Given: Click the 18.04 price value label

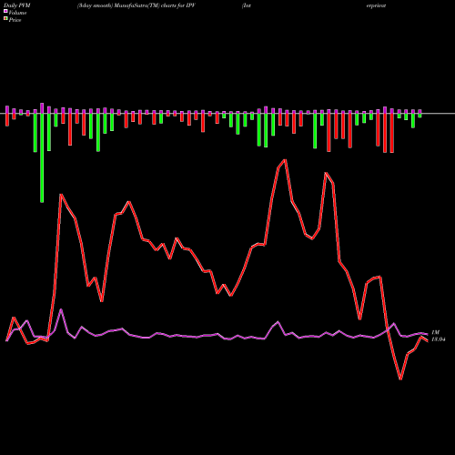Looking at the screenshot, I should (x=439, y=339).
